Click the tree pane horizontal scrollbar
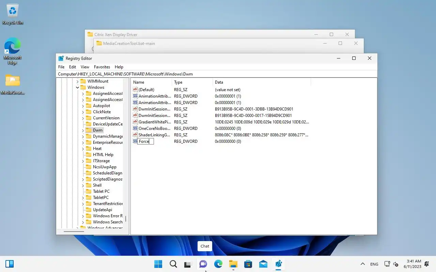The image size is (436, 272). tap(74, 232)
